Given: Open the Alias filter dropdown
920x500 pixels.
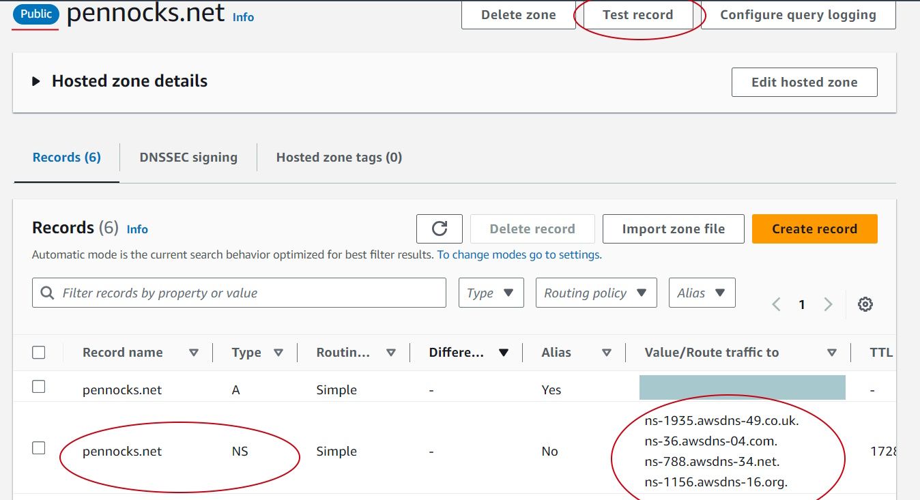Looking at the screenshot, I should (702, 293).
